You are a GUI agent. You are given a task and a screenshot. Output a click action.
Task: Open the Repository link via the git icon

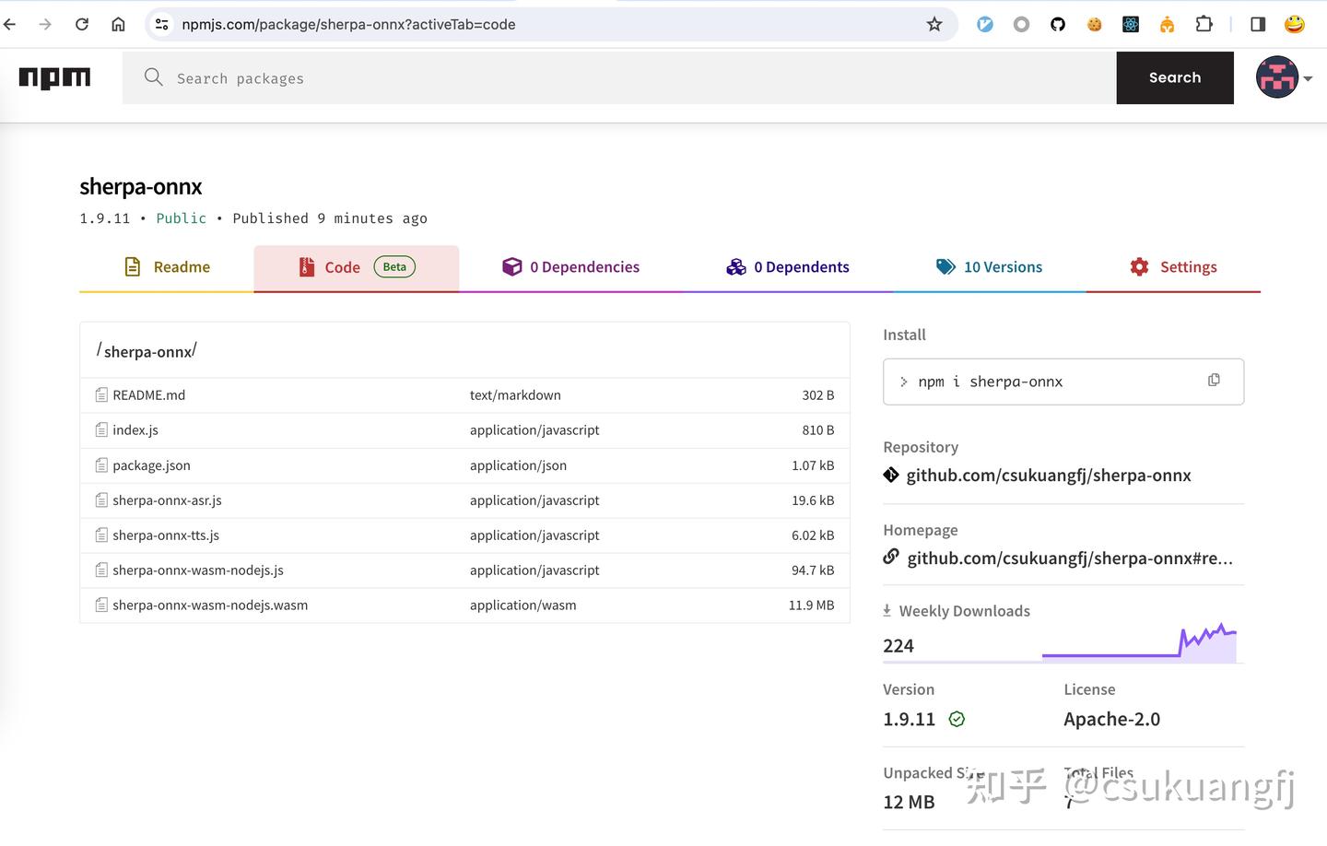pyautogui.click(x=890, y=475)
